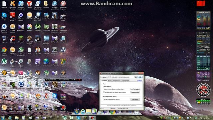The height and width of the screenshot is (120, 213).
Task: Select Dead Space 2 desktop icon
Action: point(13,108)
